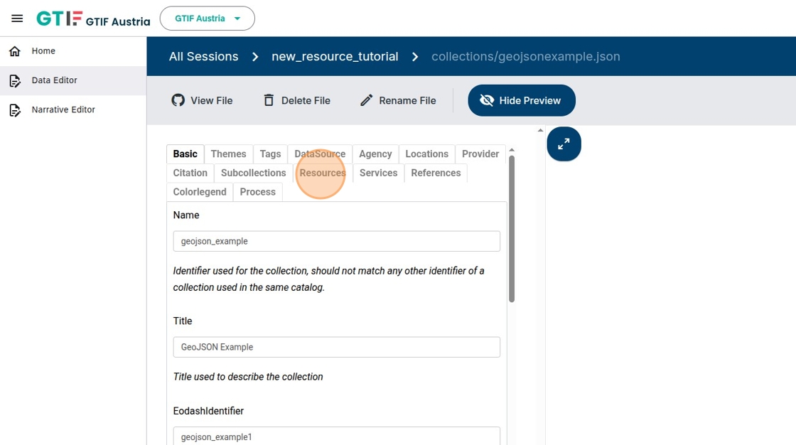This screenshot has height=445, width=796.
Task: Open the Citation tab
Action: 190,173
